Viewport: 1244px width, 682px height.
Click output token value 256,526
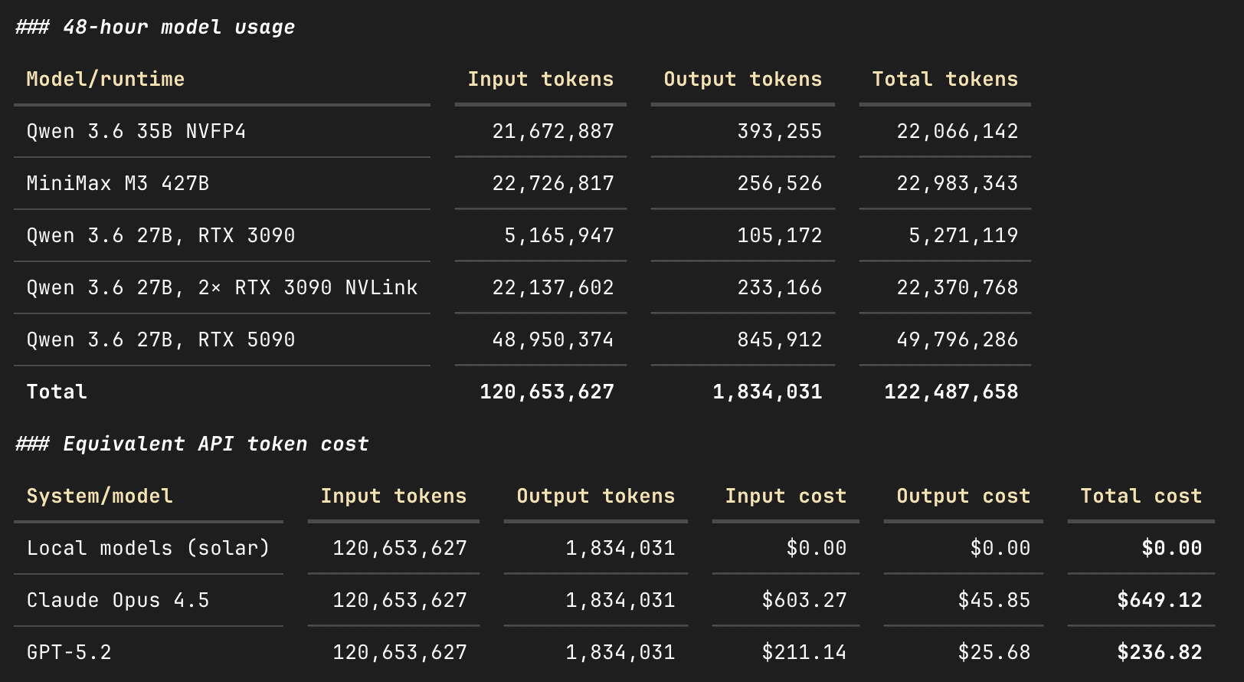[780, 183]
